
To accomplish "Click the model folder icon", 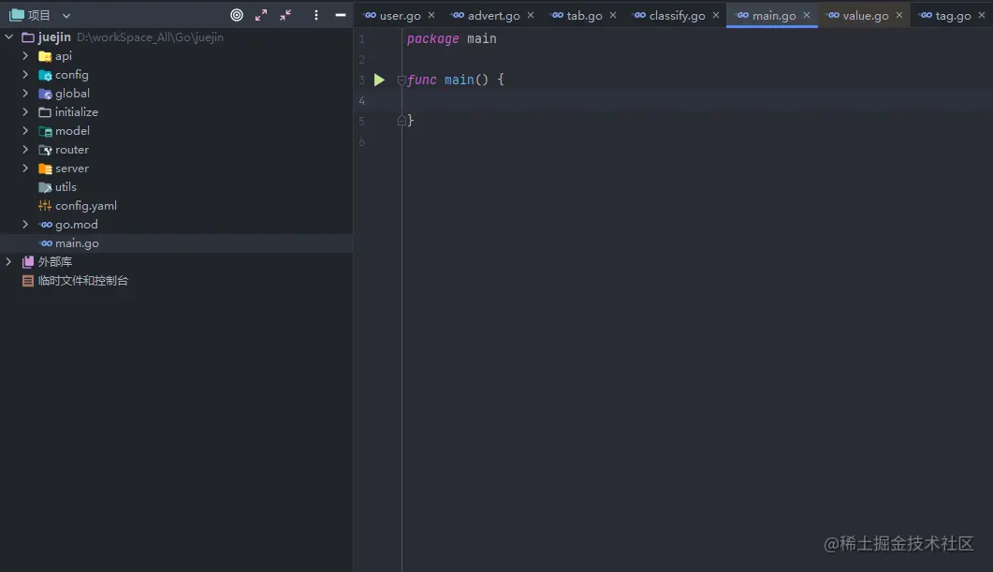I will tap(45, 131).
